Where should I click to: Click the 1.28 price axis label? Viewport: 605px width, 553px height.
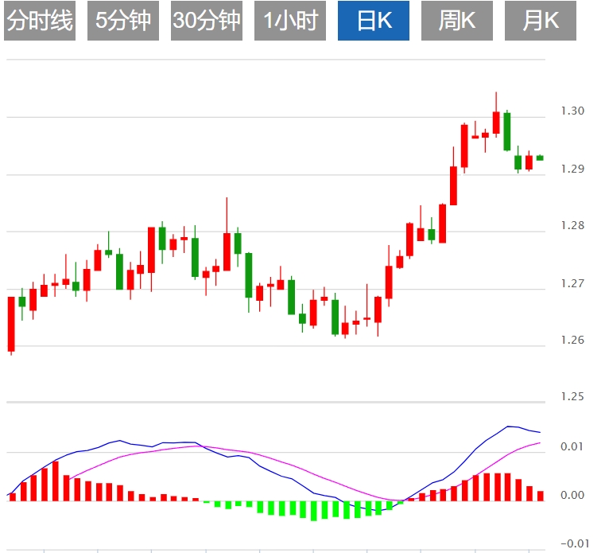pos(572,225)
